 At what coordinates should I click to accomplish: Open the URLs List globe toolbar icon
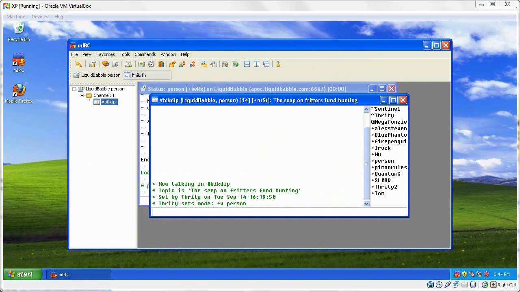point(235,64)
